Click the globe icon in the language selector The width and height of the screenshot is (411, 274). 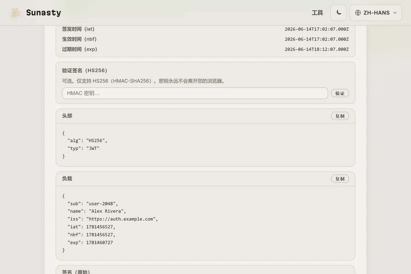pos(358,13)
